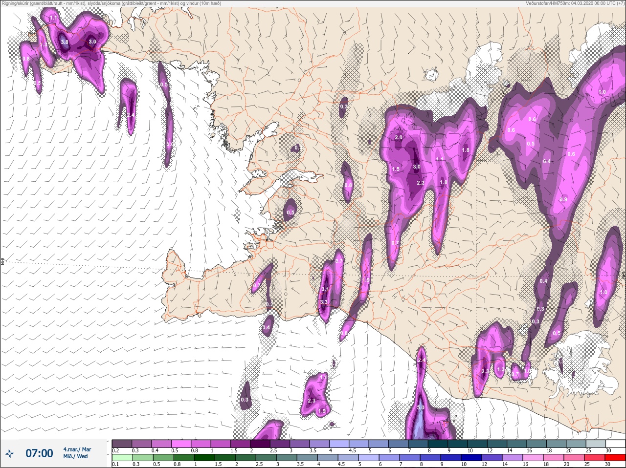The image size is (626, 468).
Task: Click the 2.0 value in the central snow area
Action: tap(399, 138)
